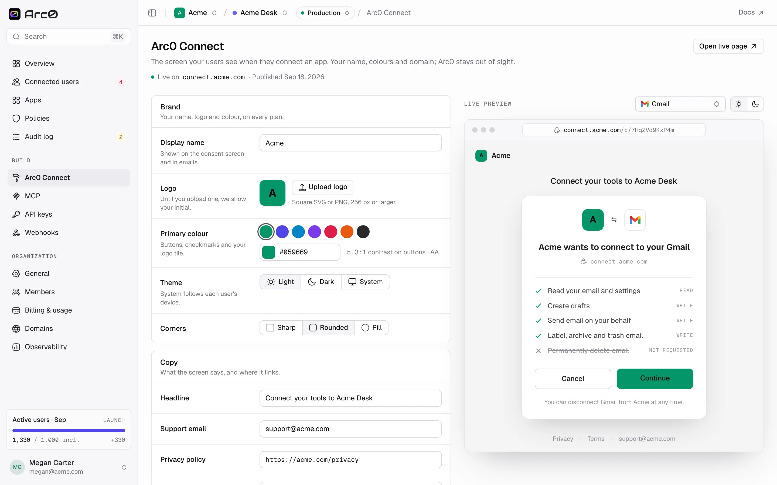Go to Connected users

coord(69,82)
